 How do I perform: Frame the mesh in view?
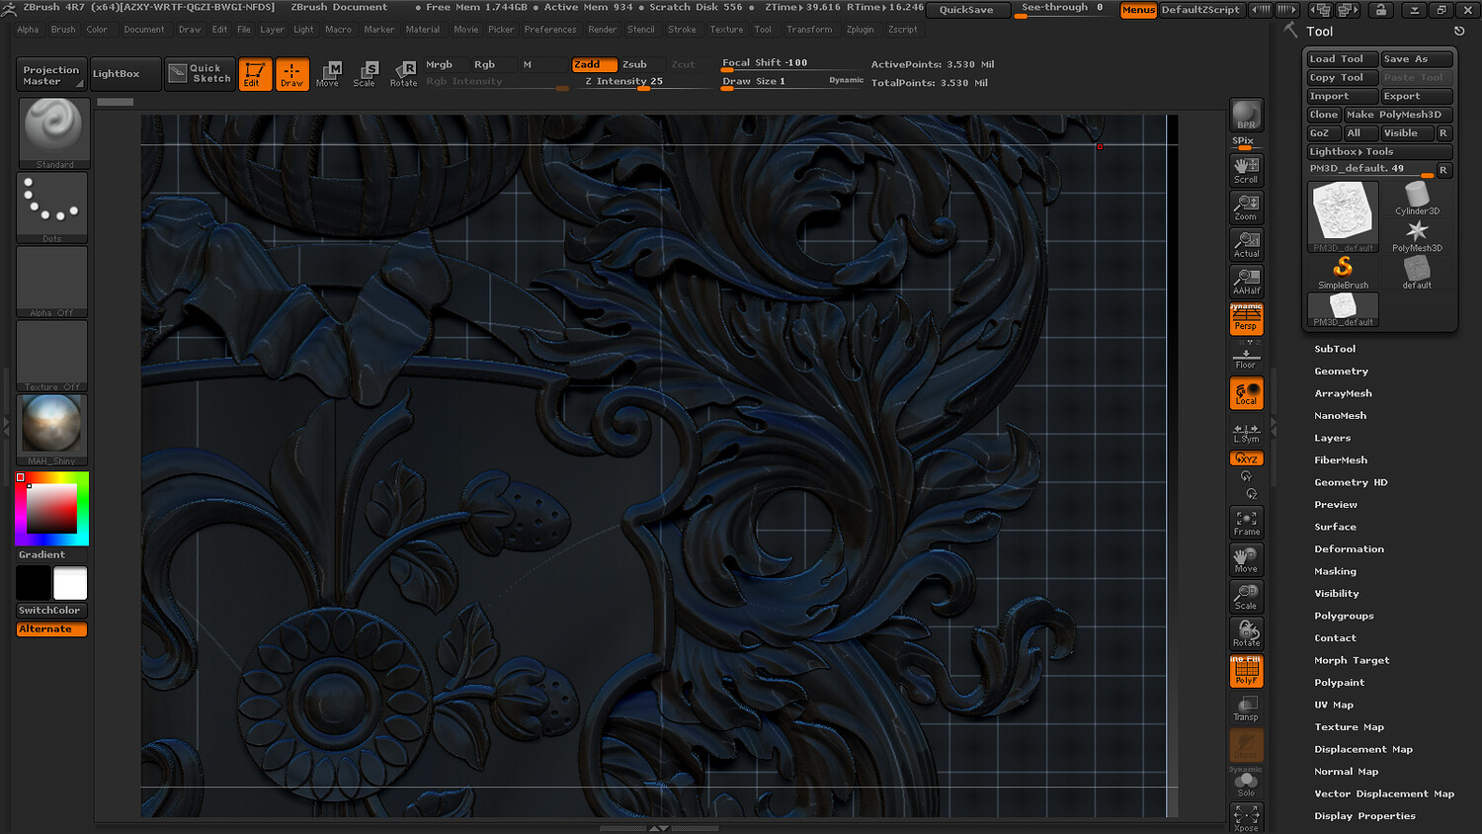(1247, 524)
